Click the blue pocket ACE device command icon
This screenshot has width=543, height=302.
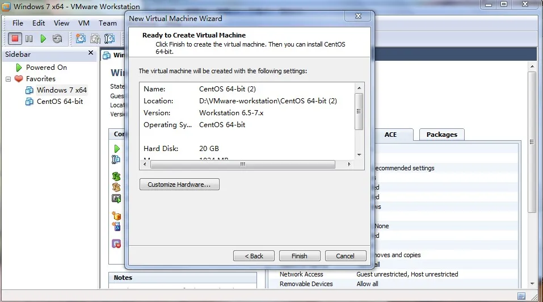coord(116,227)
